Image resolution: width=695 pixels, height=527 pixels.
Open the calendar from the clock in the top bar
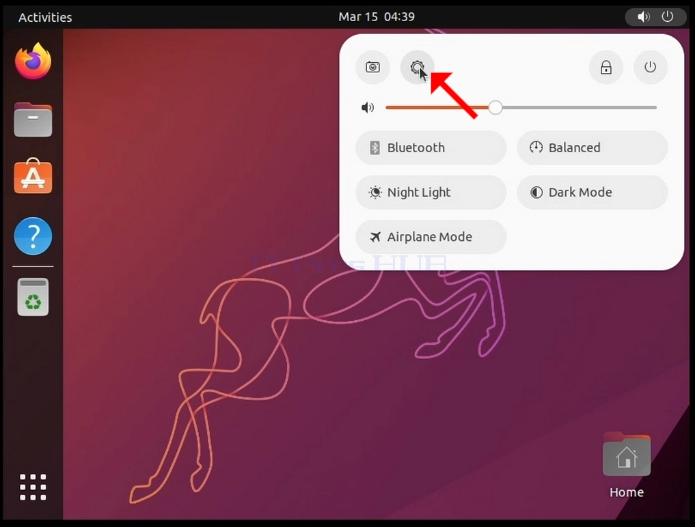377,17
